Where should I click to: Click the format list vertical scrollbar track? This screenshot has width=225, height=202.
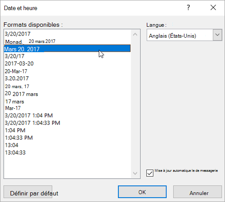pos(135,104)
